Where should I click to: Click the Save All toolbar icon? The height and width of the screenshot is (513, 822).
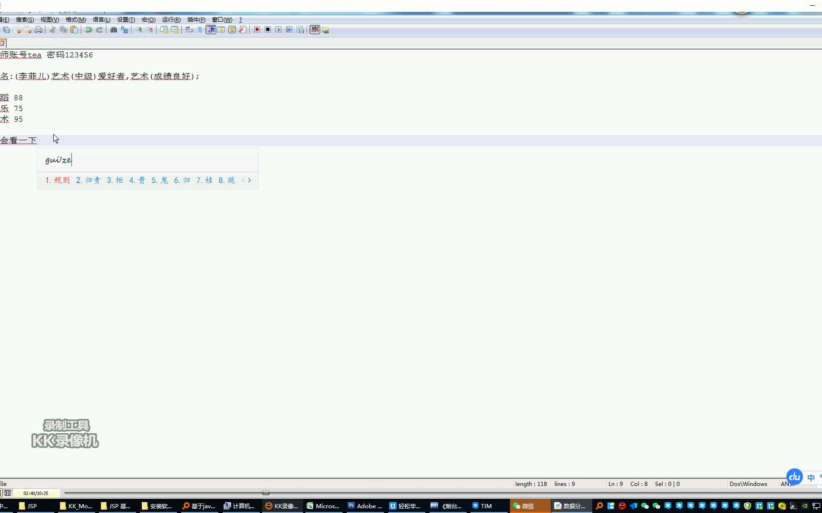point(6,30)
